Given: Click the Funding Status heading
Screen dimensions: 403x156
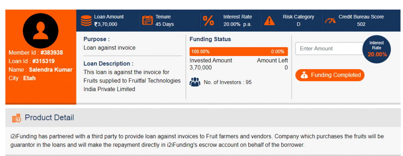Looking at the screenshot, I should tap(210, 39).
